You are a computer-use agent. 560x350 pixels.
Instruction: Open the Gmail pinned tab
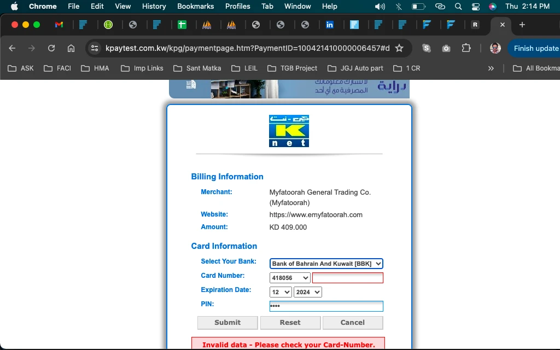59,25
